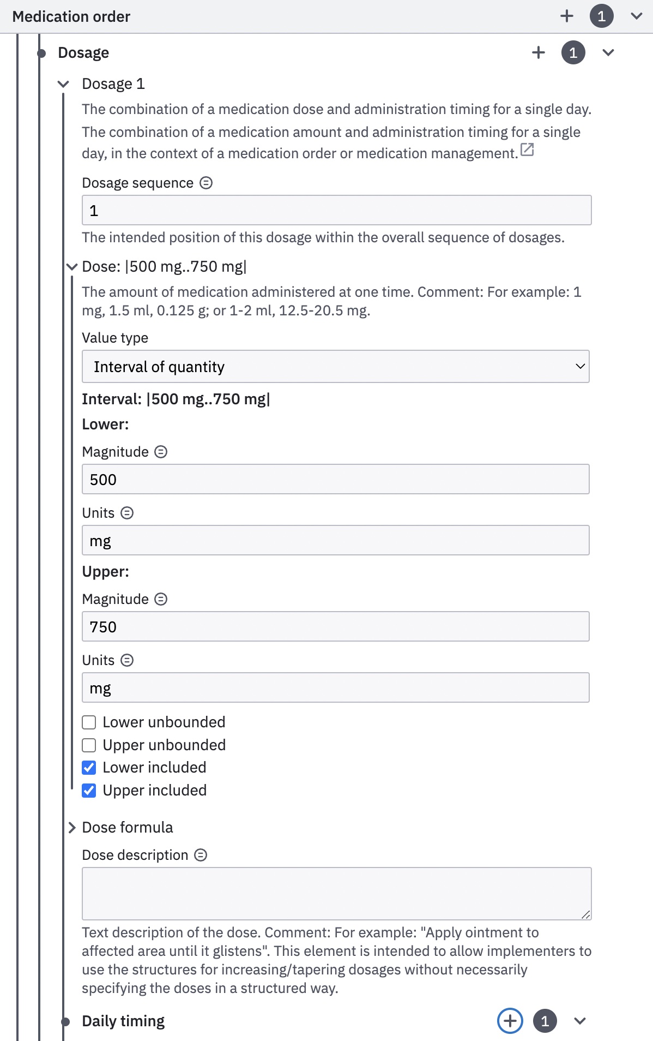Click the count badge on Dosage row
653x1041 pixels.
pos(573,52)
